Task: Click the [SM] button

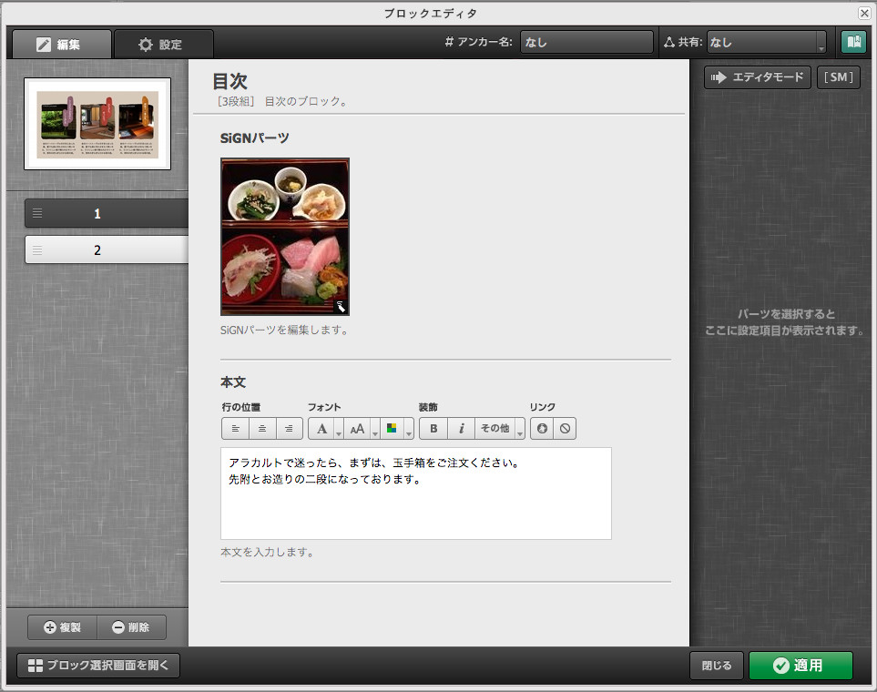Action: pos(839,77)
